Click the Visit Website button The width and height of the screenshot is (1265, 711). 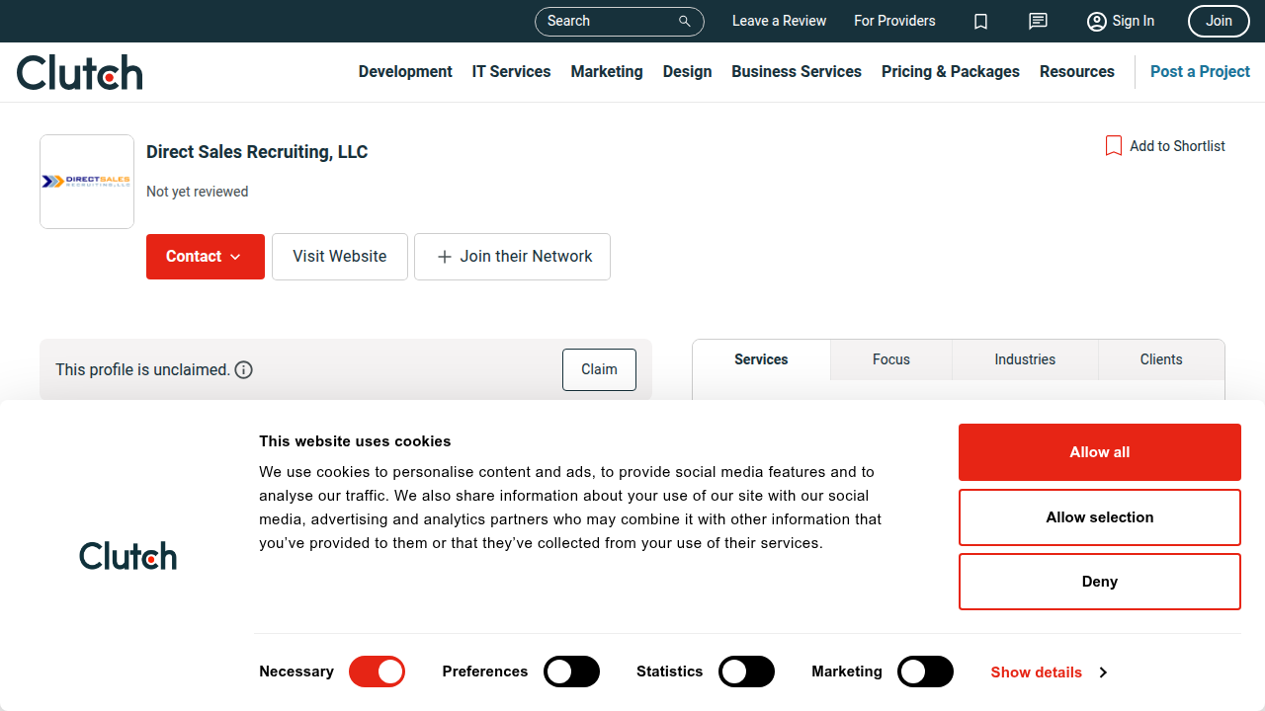[340, 257]
